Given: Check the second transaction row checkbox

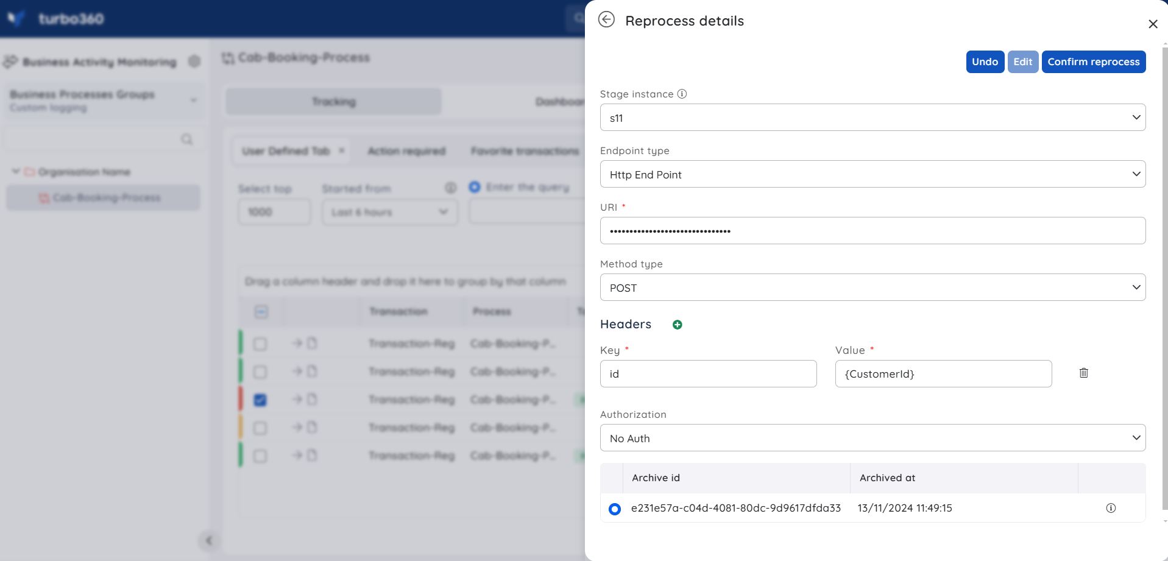Looking at the screenshot, I should pyautogui.click(x=260, y=372).
